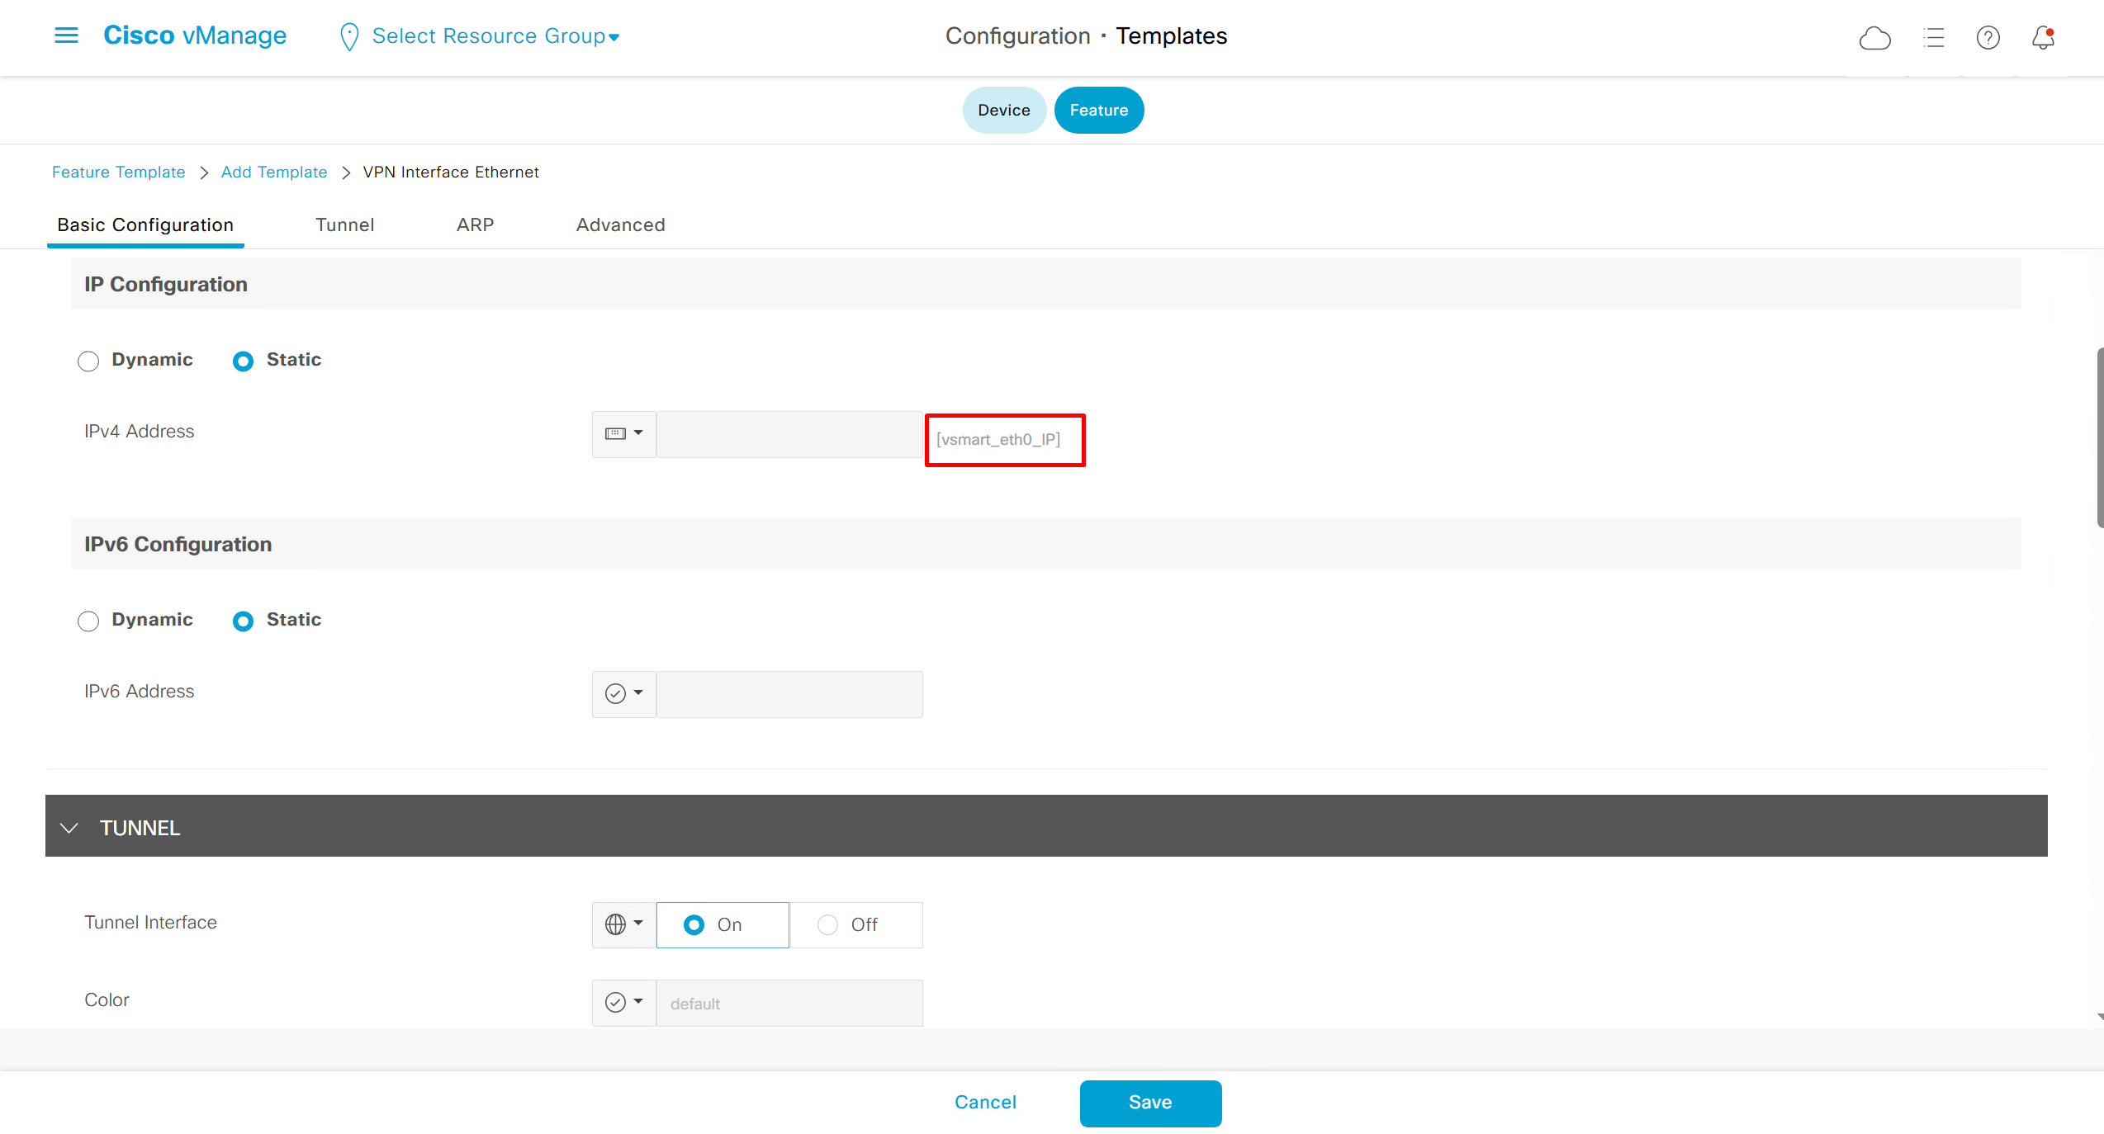
Task: Open IPv4 Address device-specific scope icon
Action: tap(623, 433)
